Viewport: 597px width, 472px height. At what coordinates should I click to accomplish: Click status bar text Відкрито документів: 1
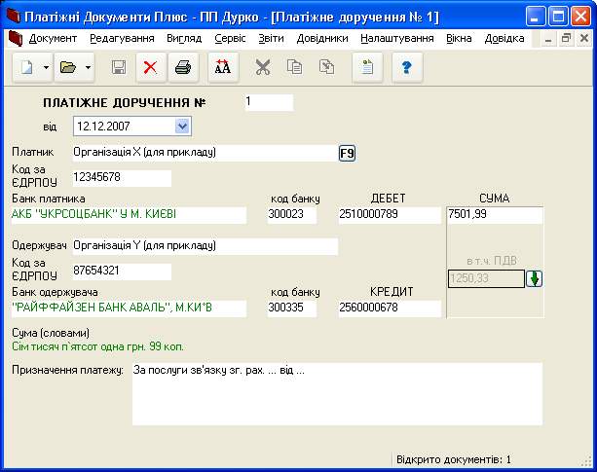point(454,459)
